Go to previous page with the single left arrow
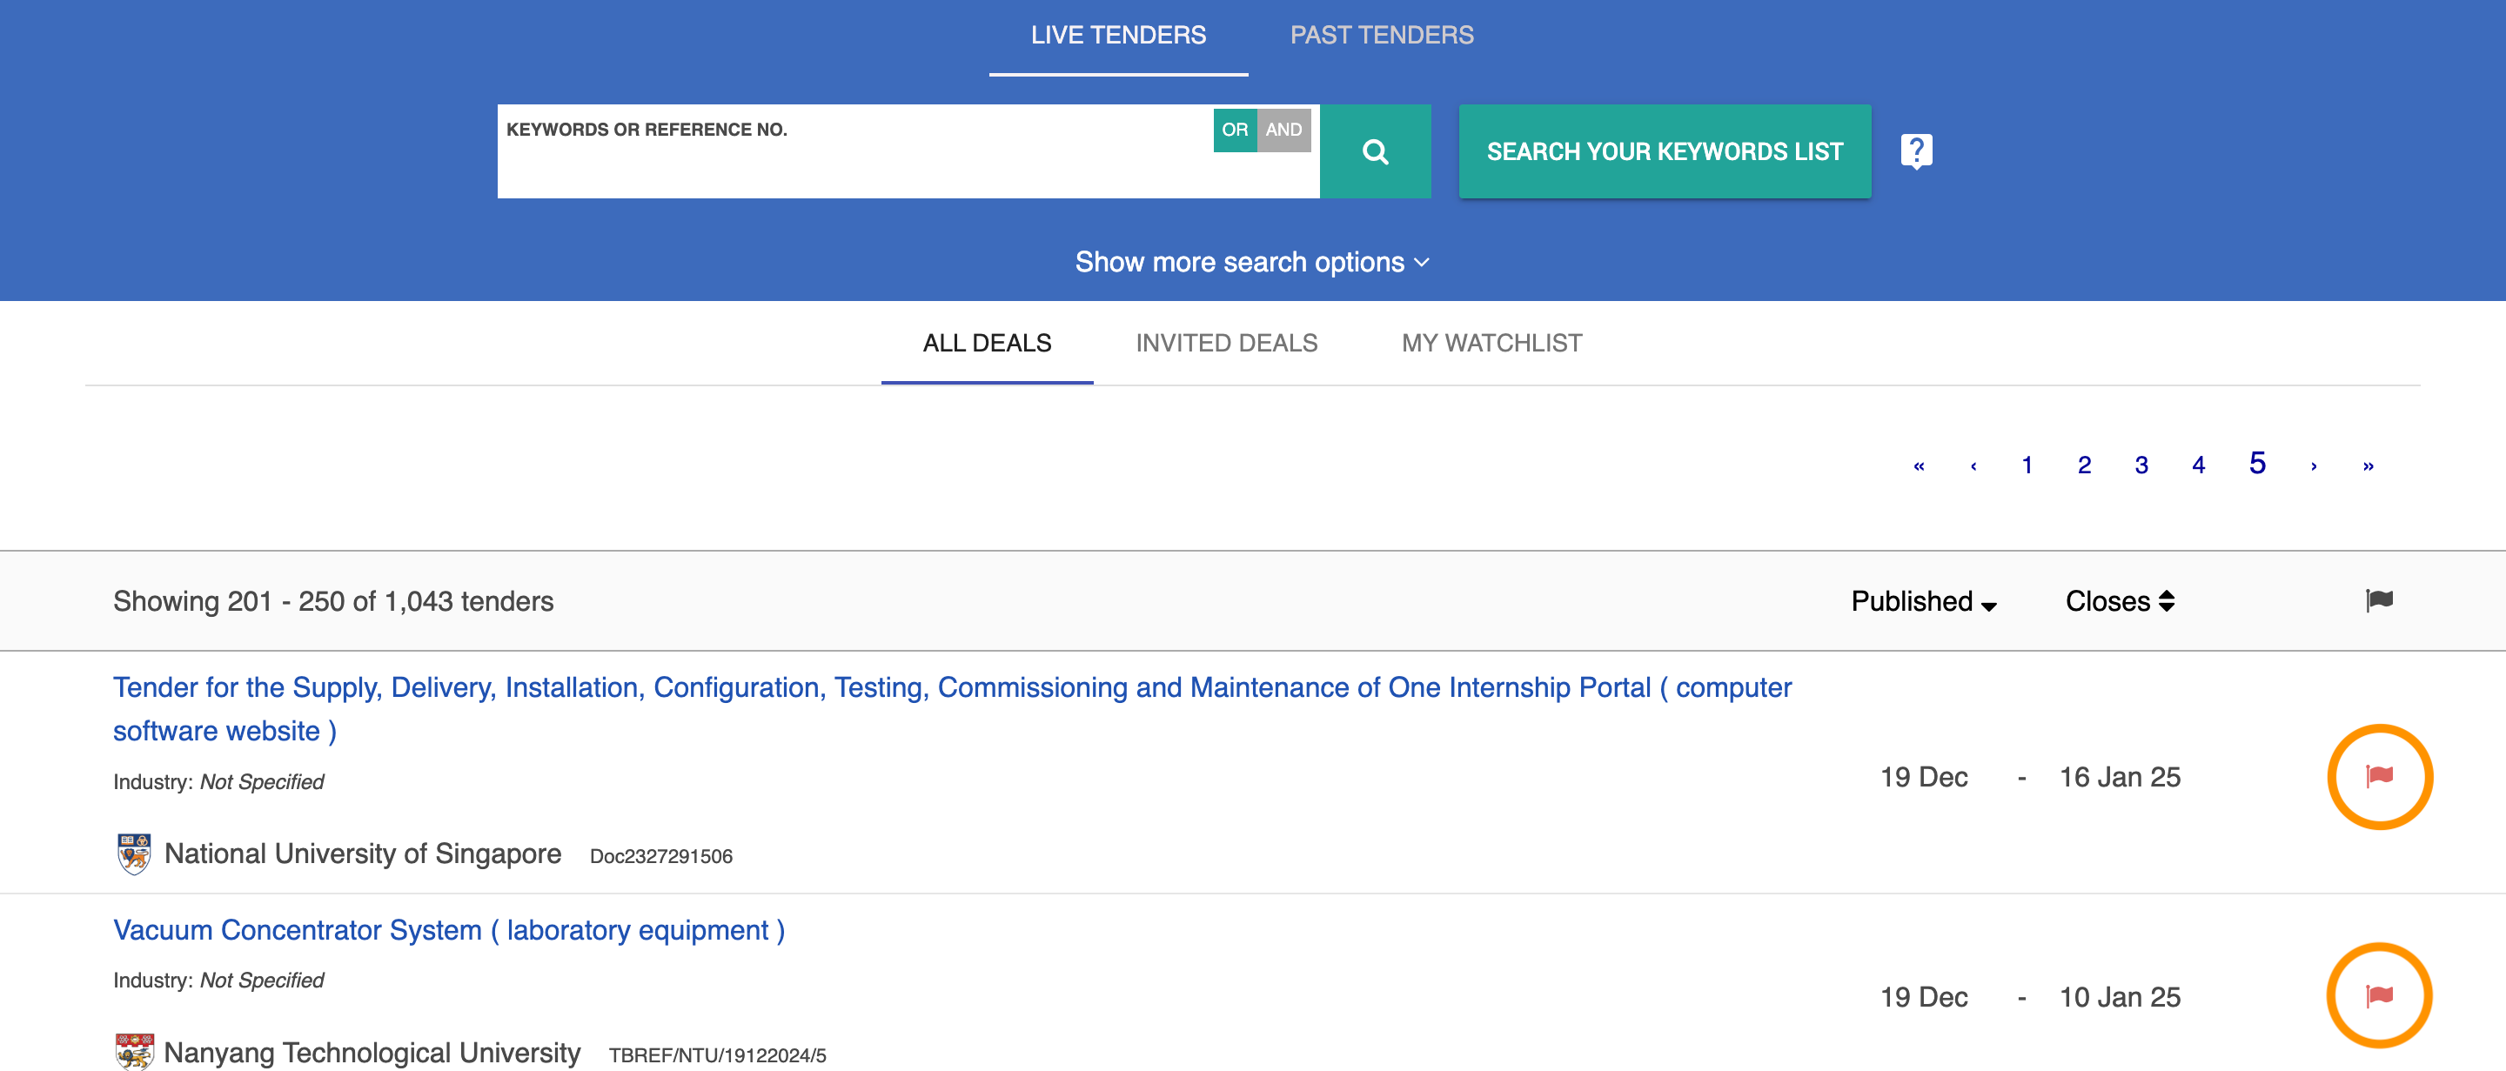2506x1071 pixels. pyautogui.click(x=1973, y=466)
